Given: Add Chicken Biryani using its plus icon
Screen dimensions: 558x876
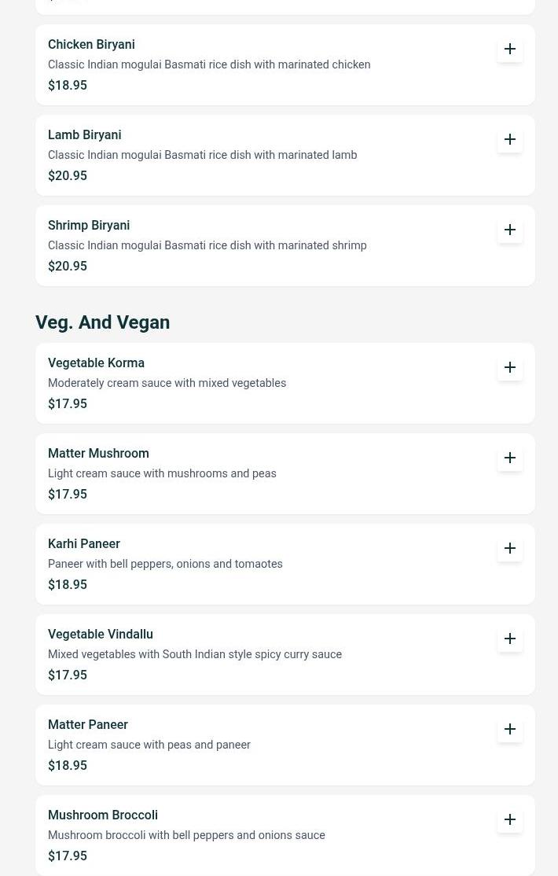Looking at the screenshot, I should (510, 49).
